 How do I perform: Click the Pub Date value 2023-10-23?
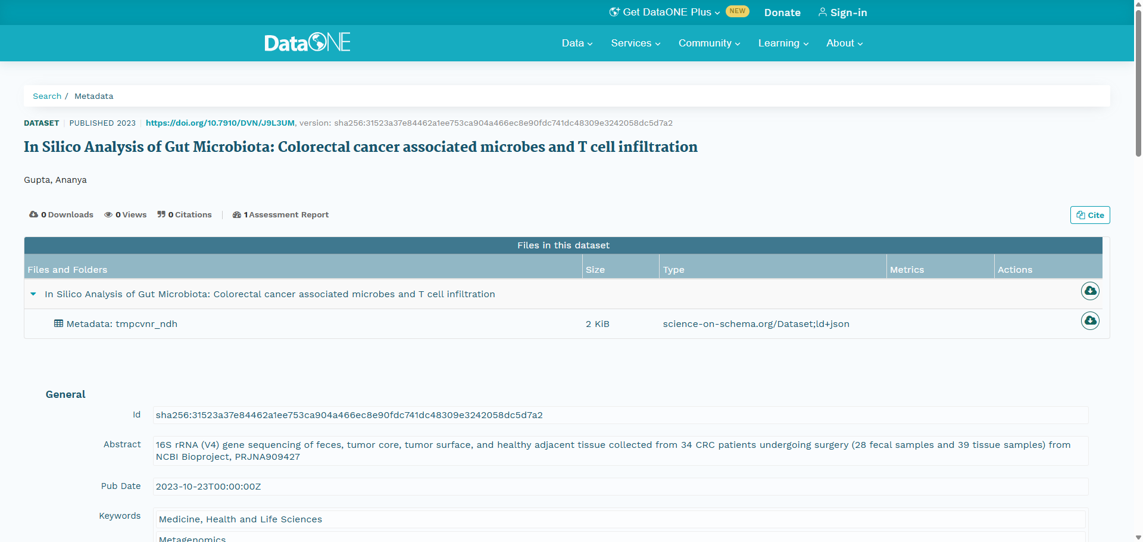620,487
